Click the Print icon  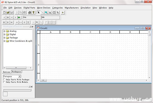(x=30, y=12)
